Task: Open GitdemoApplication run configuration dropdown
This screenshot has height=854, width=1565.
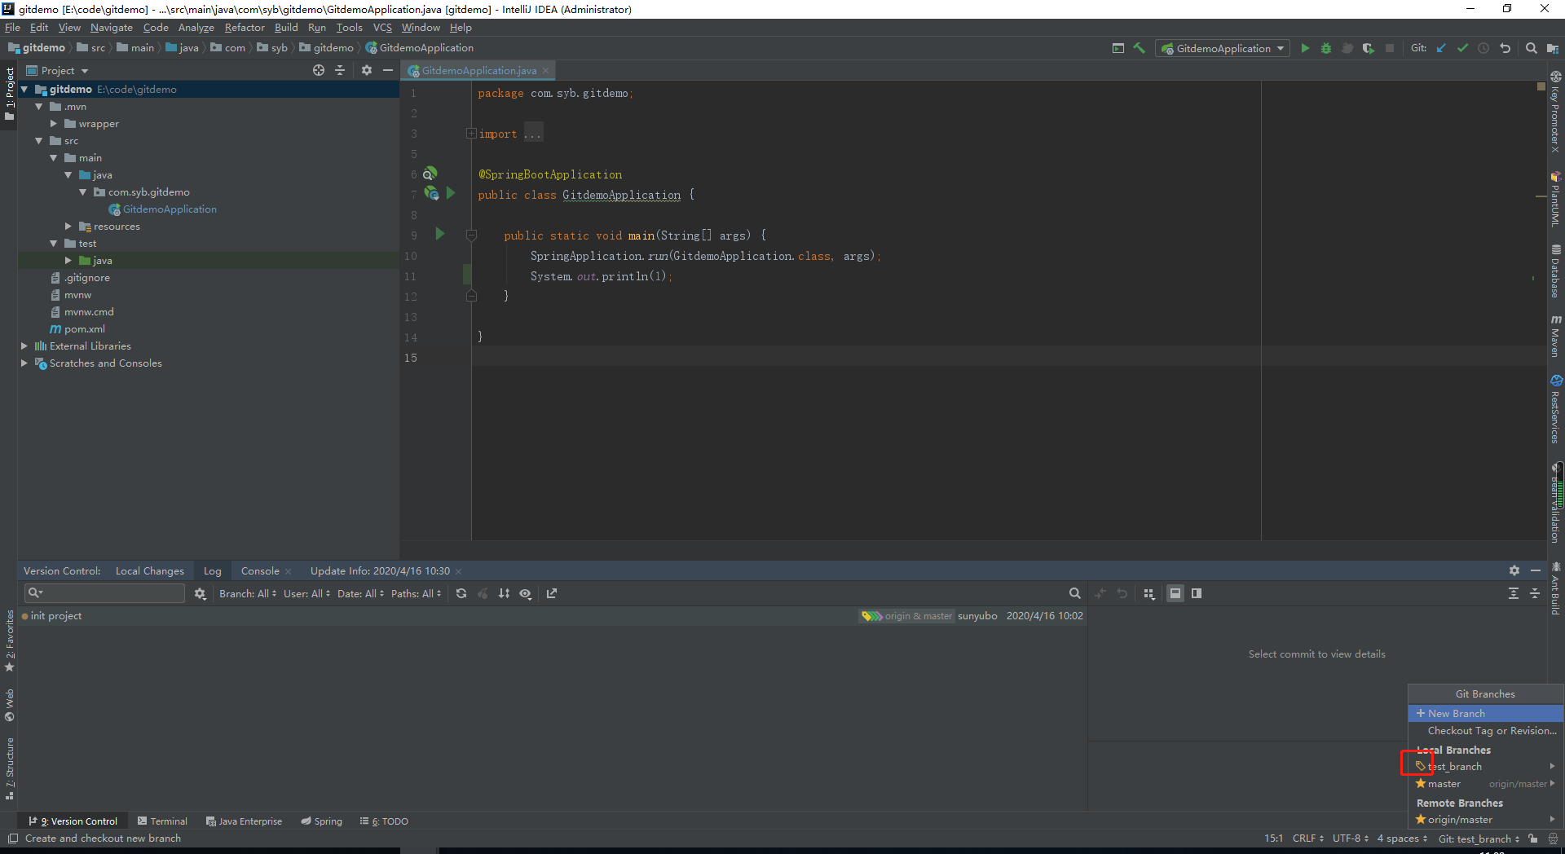Action: coord(1223,48)
